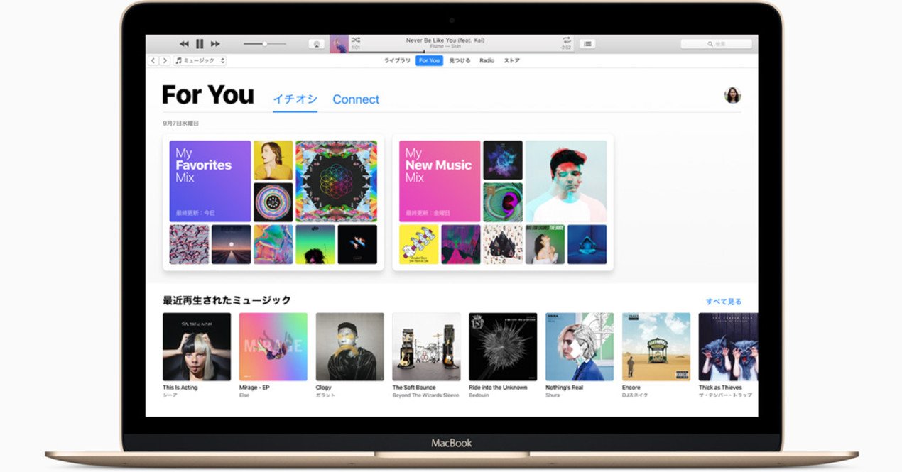Viewport: 902px width, 472px height.
Task: Toggle the repeat icon
Action: click(x=567, y=40)
